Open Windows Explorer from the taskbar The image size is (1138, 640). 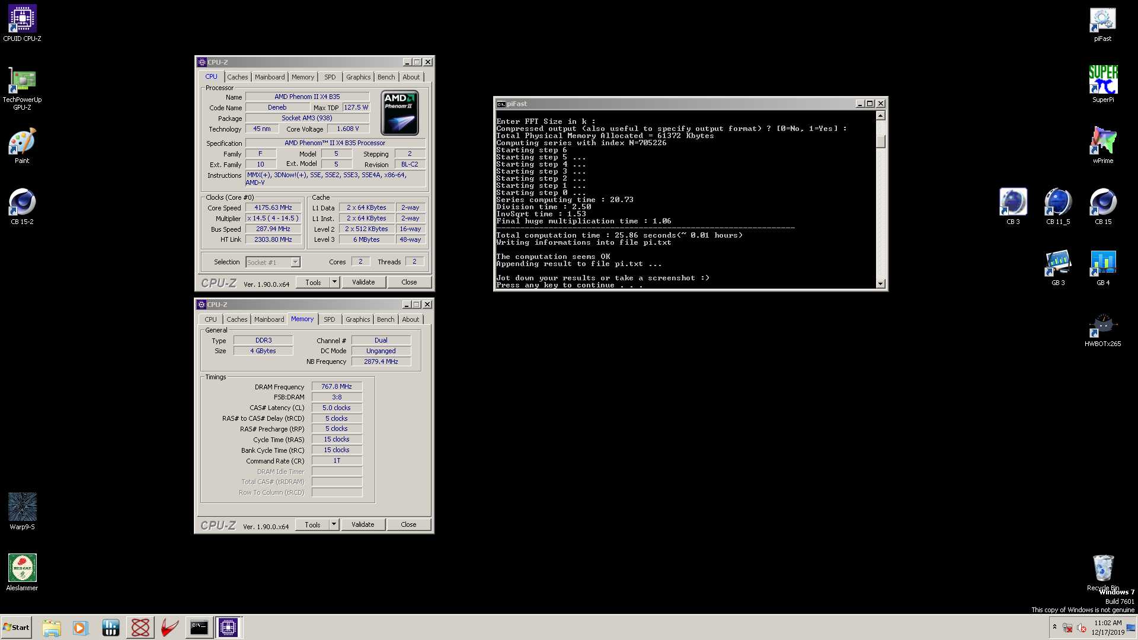[52, 628]
